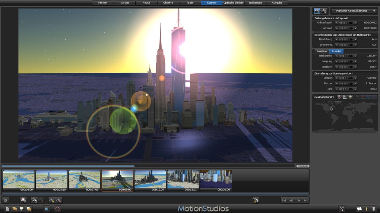Screen dimensions: 380x213
Task: Select the thumbnail at 000:09.02
Action: point(117,181)
